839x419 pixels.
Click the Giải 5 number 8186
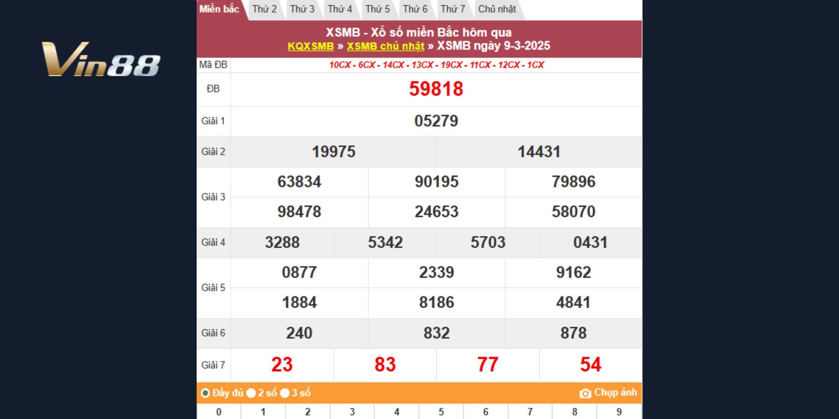click(x=436, y=303)
